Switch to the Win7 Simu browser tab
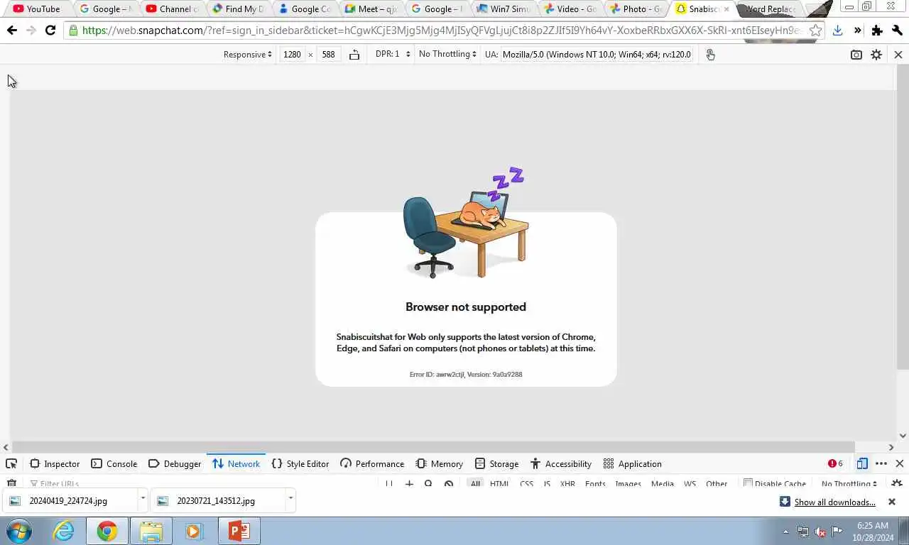This screenshot has width=909, height=545. pos(504,9)
